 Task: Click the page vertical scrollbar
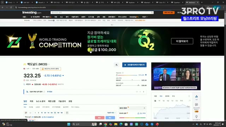(x=225, y=19)
